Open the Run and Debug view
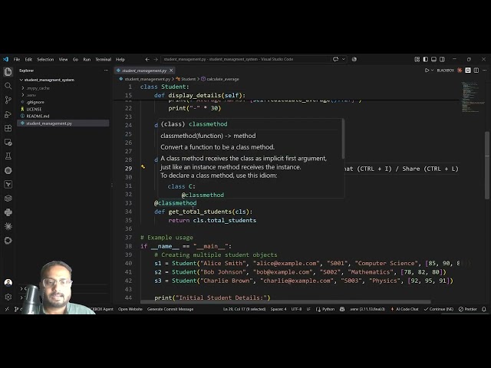Screen dimensions: 491x368 (8, 114)
